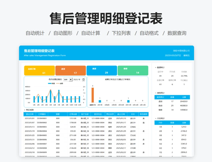
Task: Select registration date 2025/02/06
Action: (x=30, y=144)
